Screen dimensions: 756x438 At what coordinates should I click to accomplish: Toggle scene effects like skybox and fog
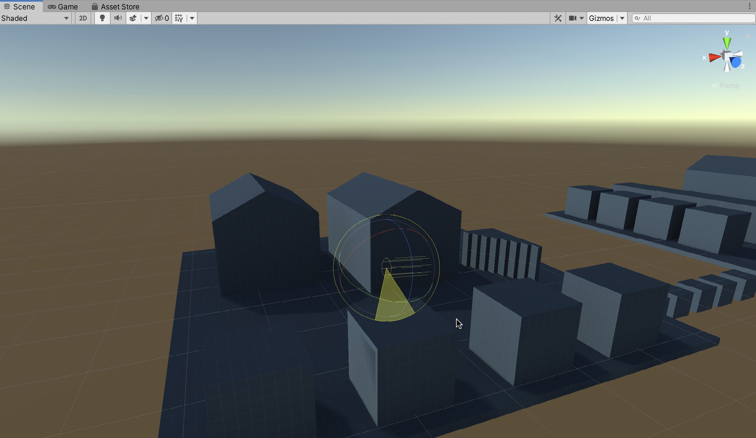133,18
